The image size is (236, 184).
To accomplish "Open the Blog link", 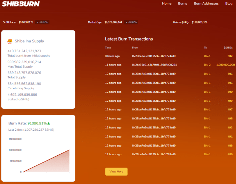I will click(x=229, y=4).
